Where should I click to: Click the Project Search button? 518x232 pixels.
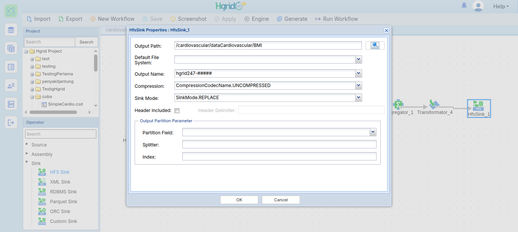[x=86, y=42]
